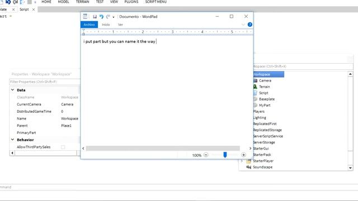This screenshot has height=201, width=358.
Task: Click the Undo icon in WordPad toolbar
Action: point(101,17)
